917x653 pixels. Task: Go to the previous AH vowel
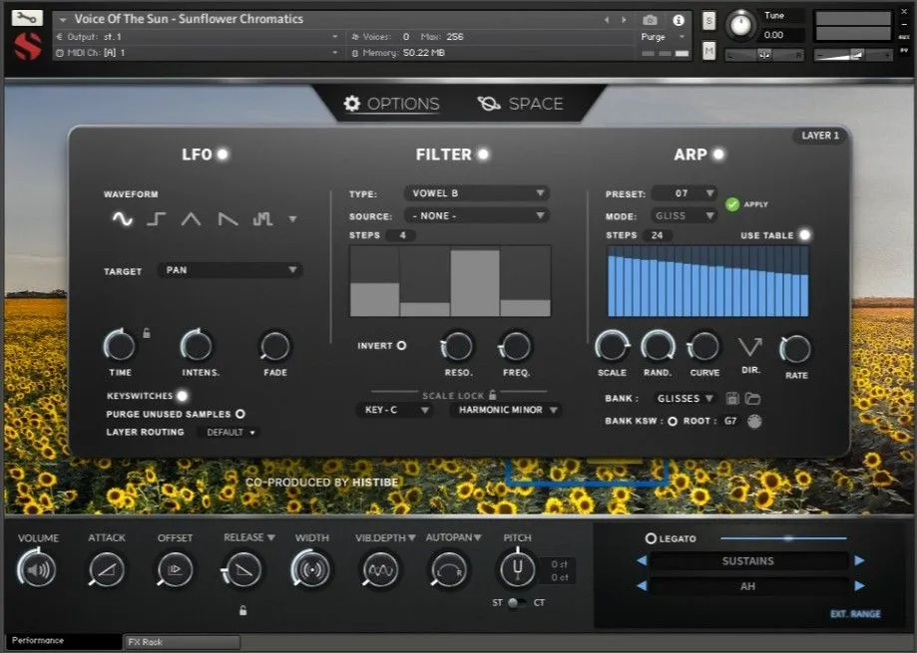642,586
